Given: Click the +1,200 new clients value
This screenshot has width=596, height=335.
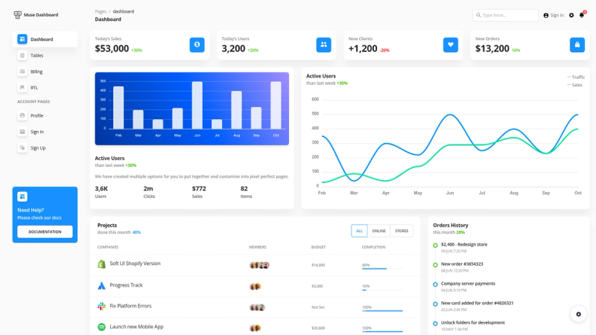Looking at the screenshot, I should (363, 48).
